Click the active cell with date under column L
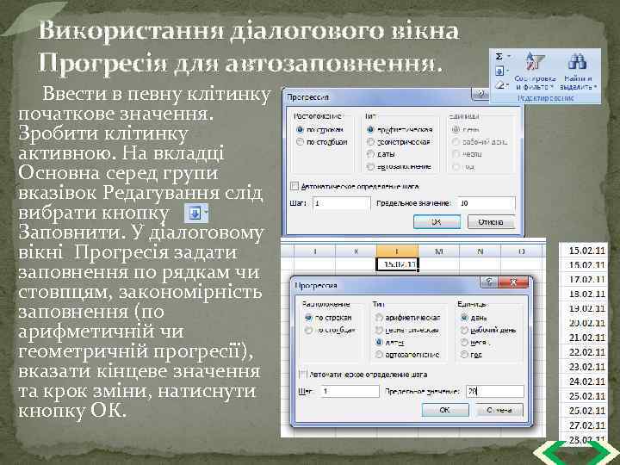Screen dimensions: 620x465 pos(397,264)
